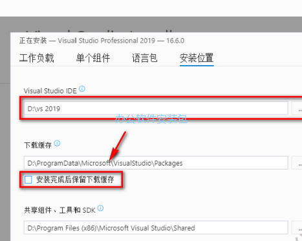Switch to the 单个组件 tab
Screen dimensions: 302x241
(x=93, y=58)
